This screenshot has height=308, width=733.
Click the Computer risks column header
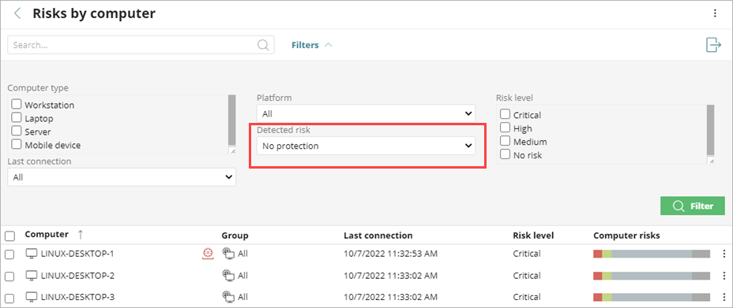tap(626, 236)
